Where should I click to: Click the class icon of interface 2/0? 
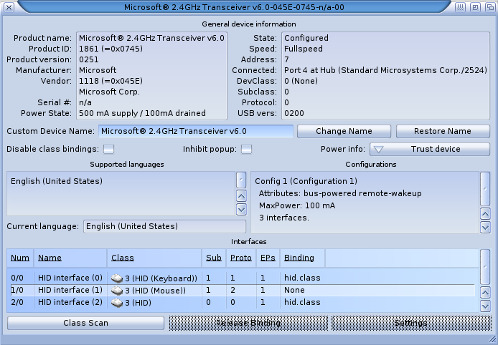[x=117, y=303]
